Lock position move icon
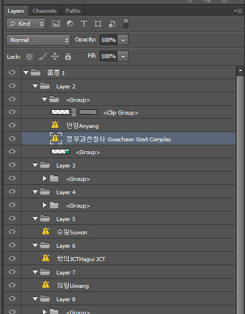Image resolution: width=245 pixels, height=314 pixels. 55,56
